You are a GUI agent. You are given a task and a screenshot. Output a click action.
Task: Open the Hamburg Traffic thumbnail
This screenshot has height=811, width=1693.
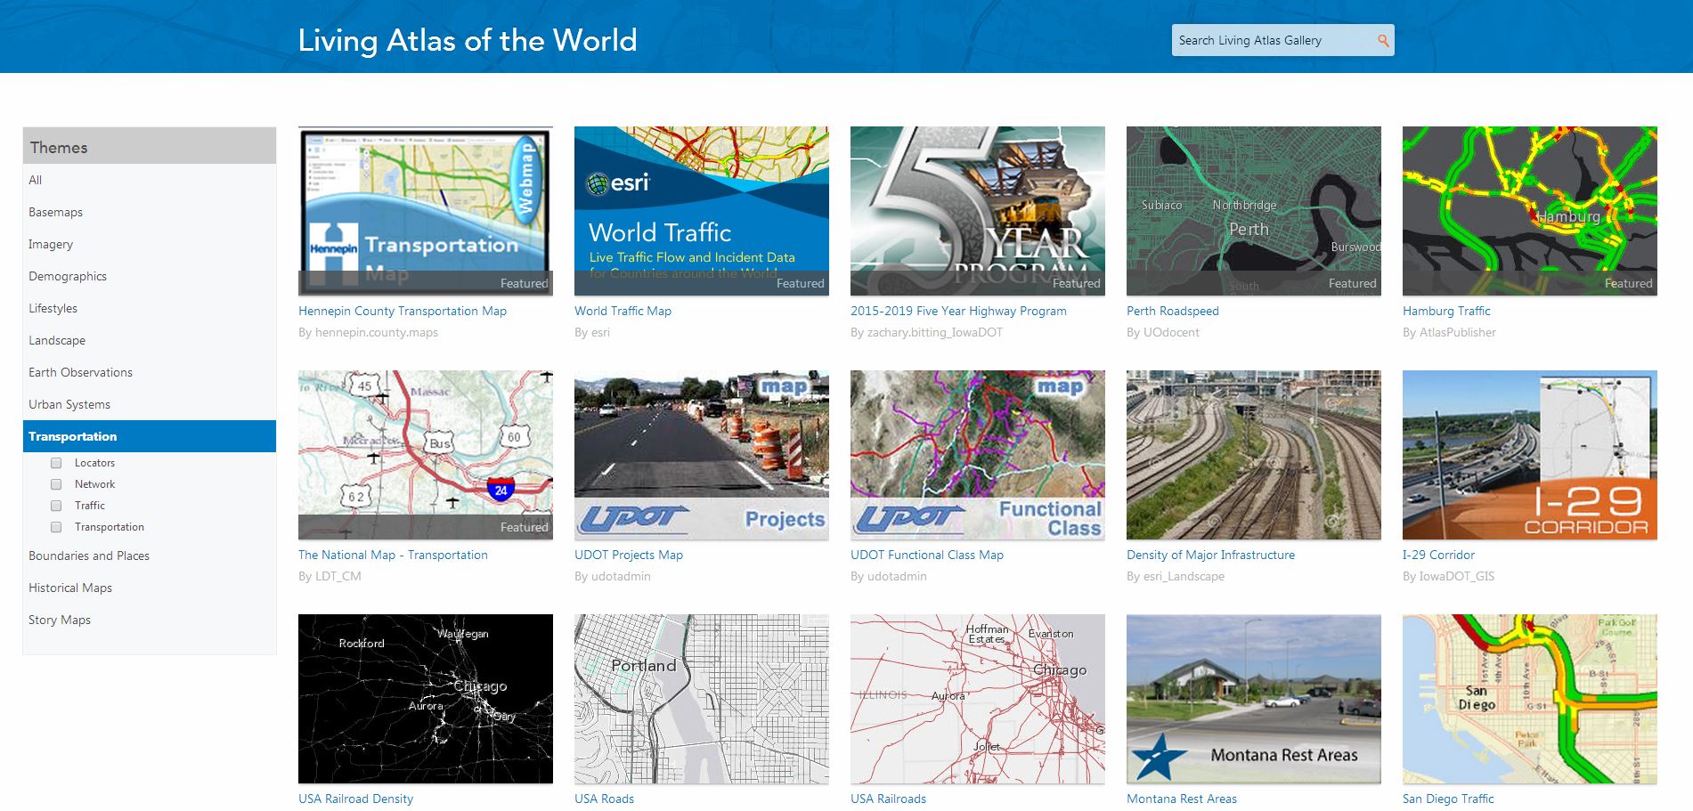(x=1530, y=211)
